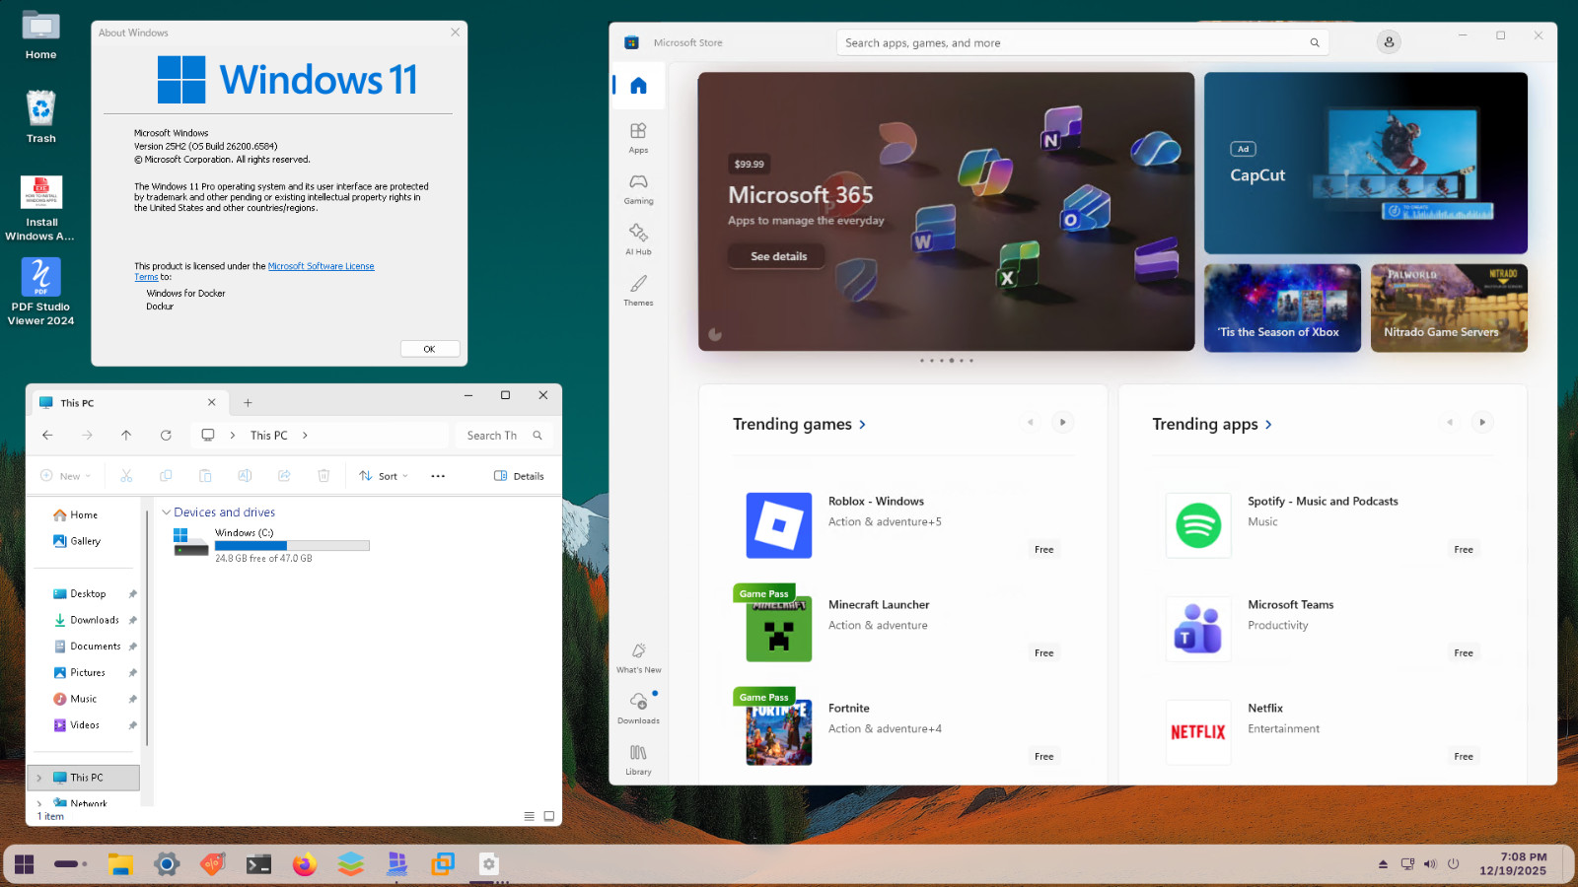Open Downloads in Microsoft Store sidebar
The width and height of the screenshot is (1578, 887).
click(638, 709)
